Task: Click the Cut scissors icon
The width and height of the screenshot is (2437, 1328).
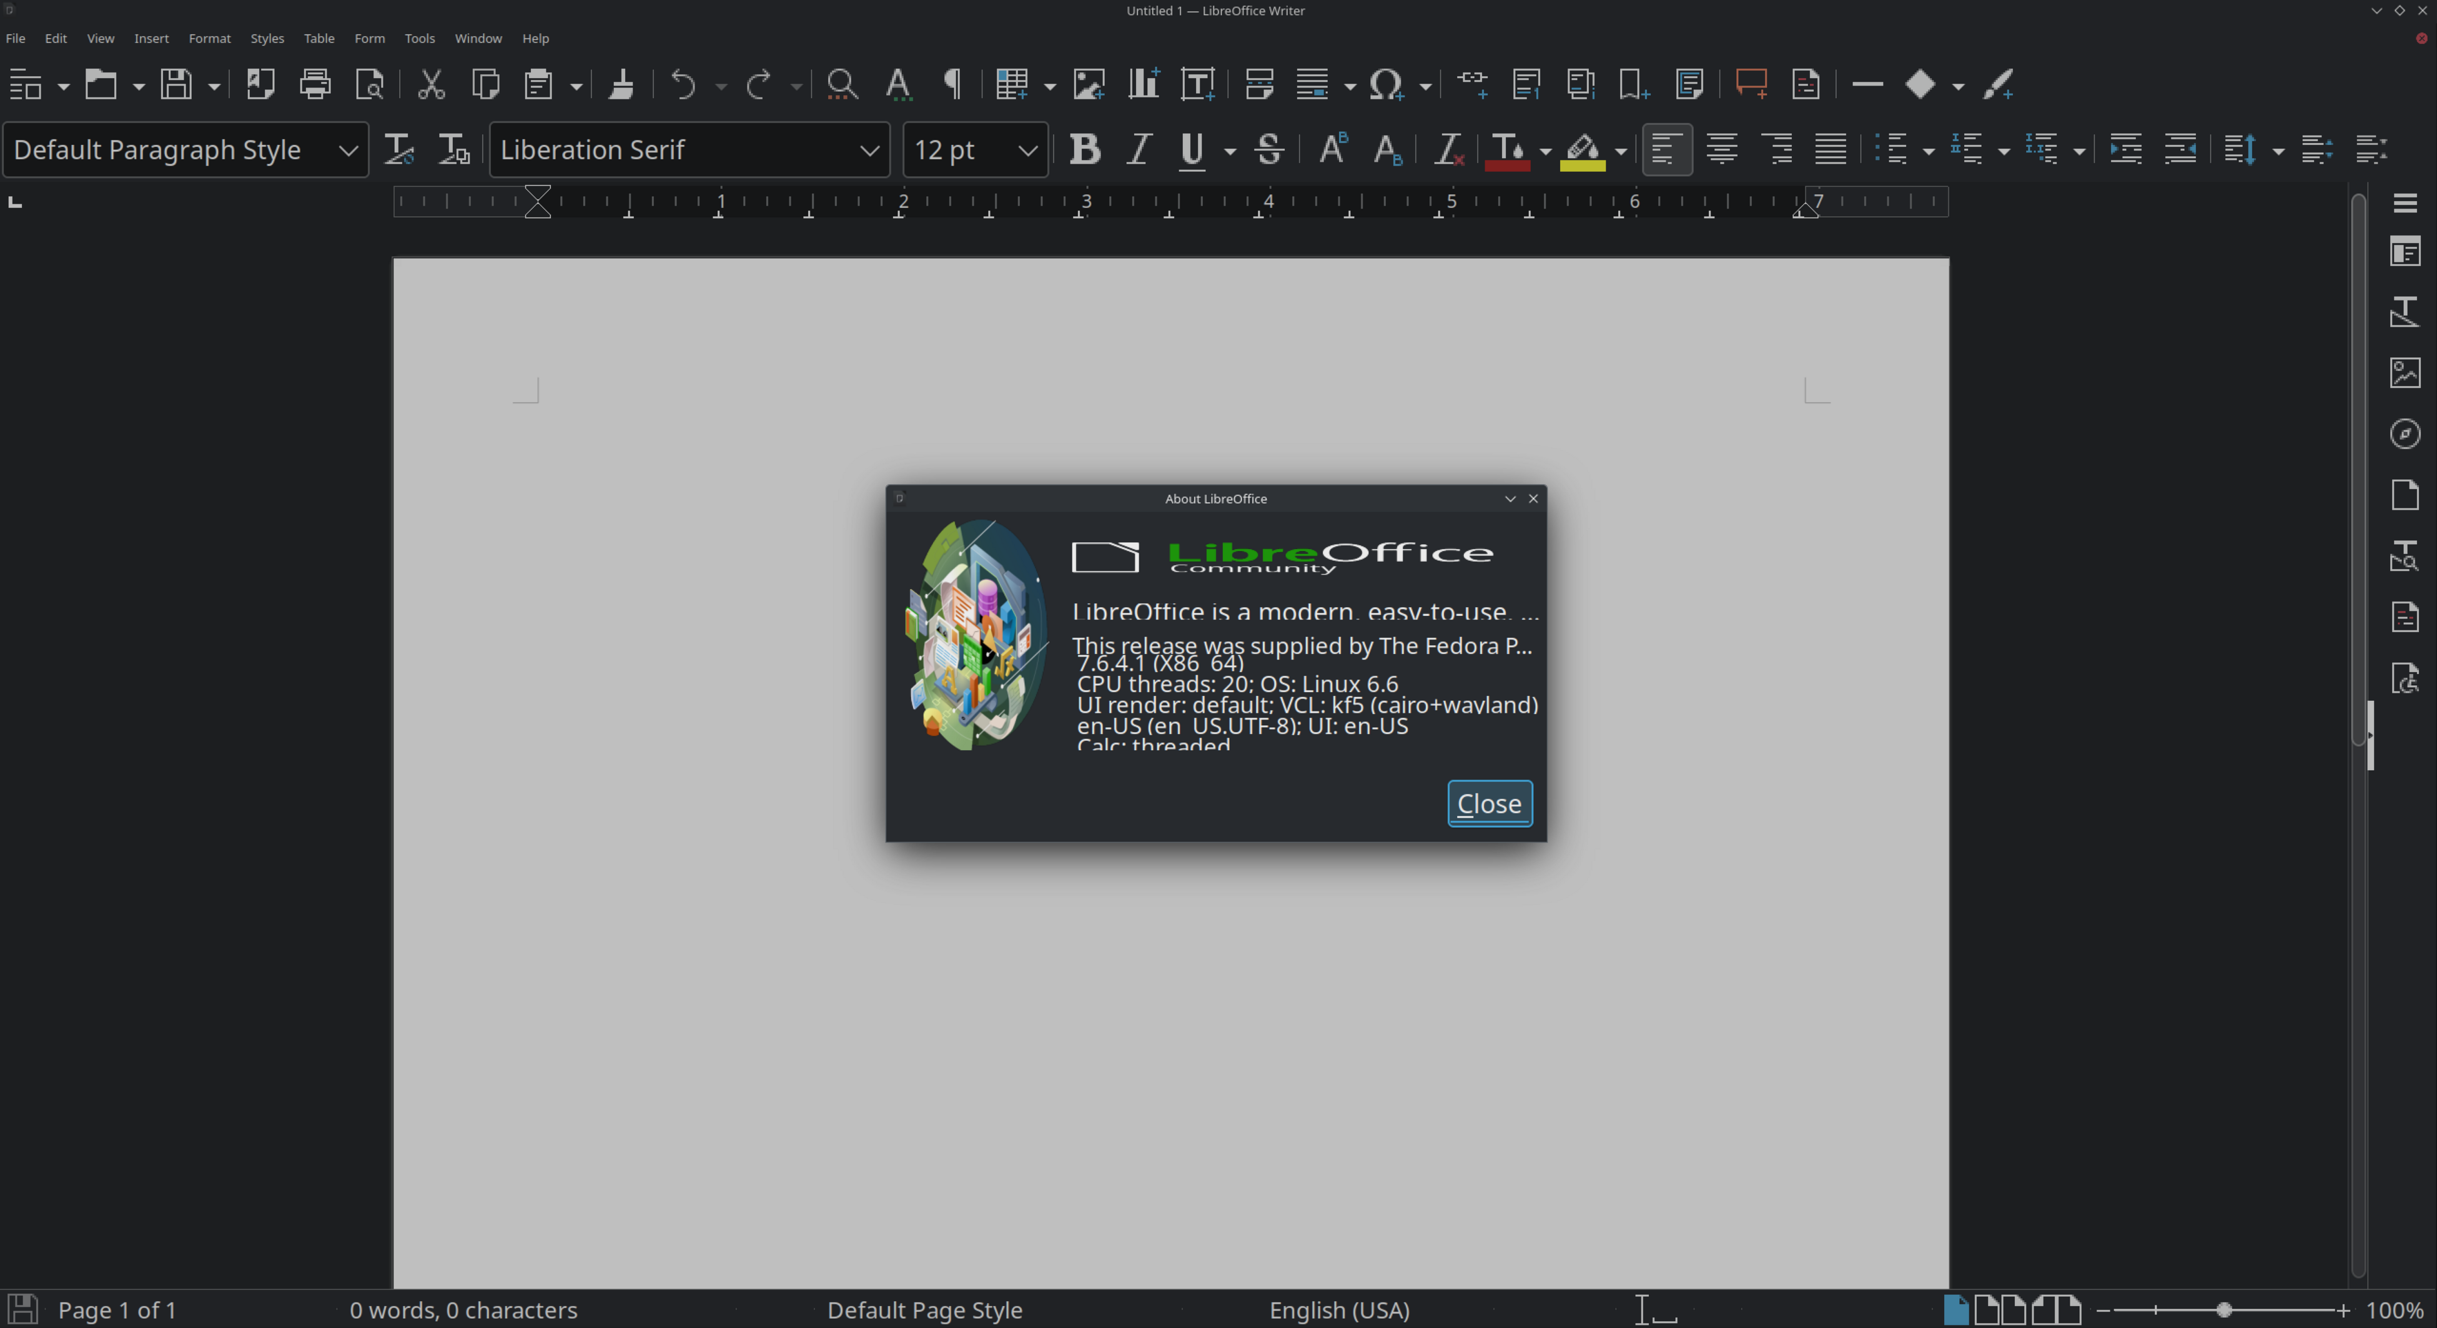Action: pos(432,85)
